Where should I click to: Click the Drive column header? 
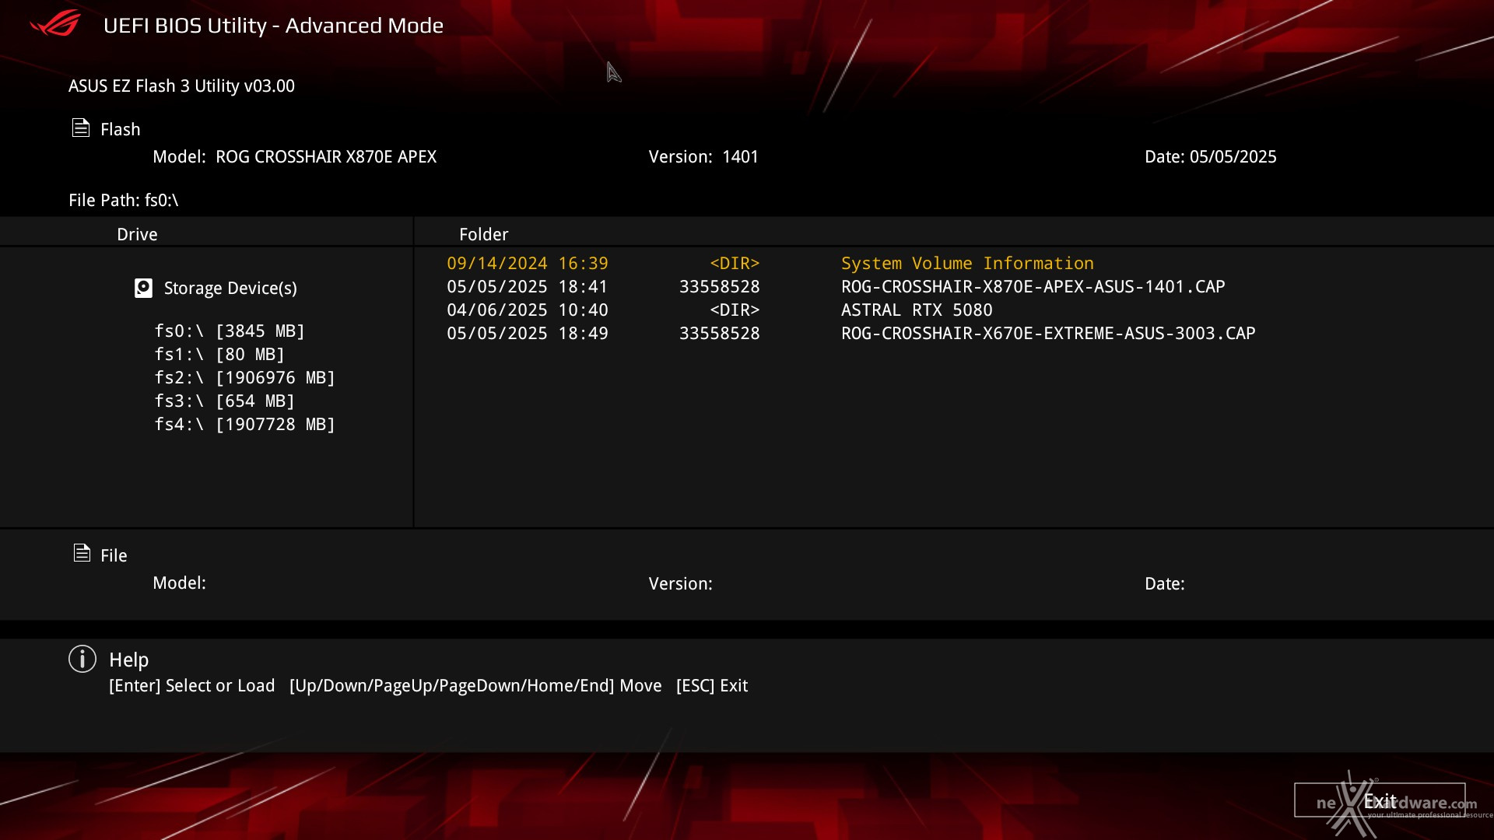[x=137, y=234]
